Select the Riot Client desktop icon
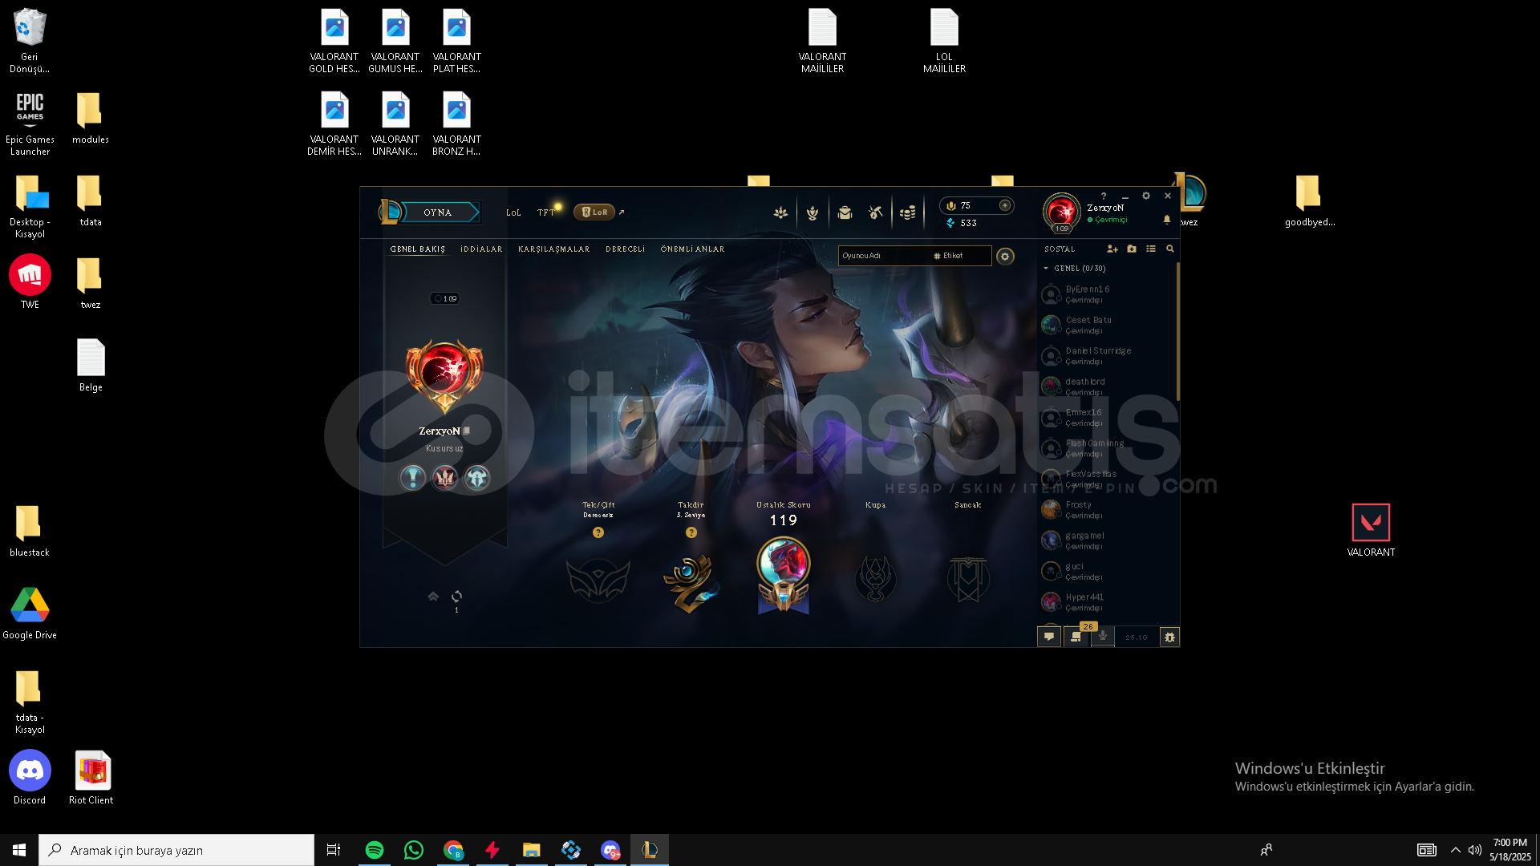The height and width of the screenshot is (866, 1540). pyautogui.click(x=91, y=778)
